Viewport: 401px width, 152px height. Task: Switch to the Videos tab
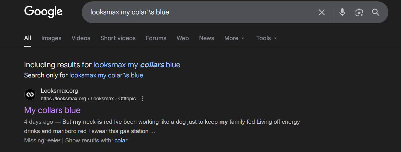point(81,38)
